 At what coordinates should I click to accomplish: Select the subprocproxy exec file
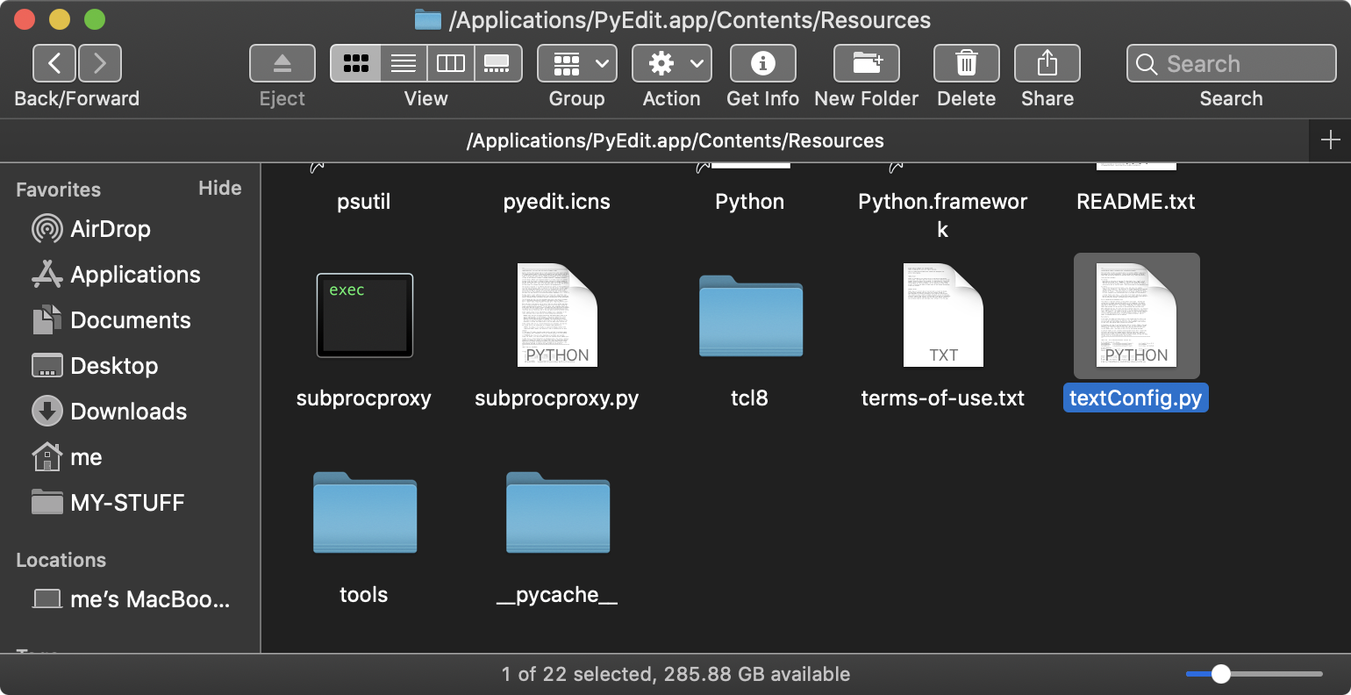(x=364, y=315)
